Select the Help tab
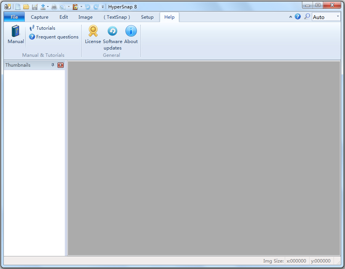Image resolution: width=345 pixels, height=269 pixels. pyautogui.click(x=169, y=17)
